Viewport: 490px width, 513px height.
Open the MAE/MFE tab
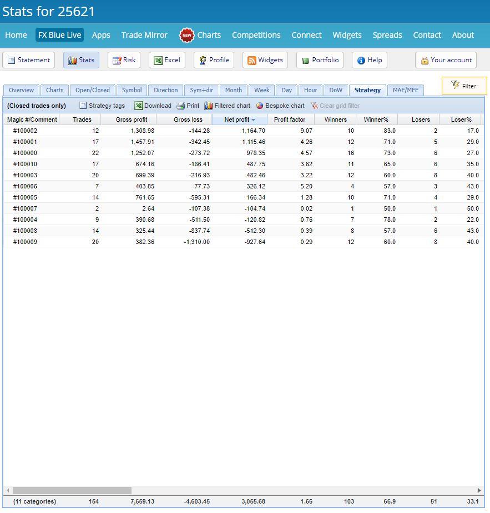[406, 90]
